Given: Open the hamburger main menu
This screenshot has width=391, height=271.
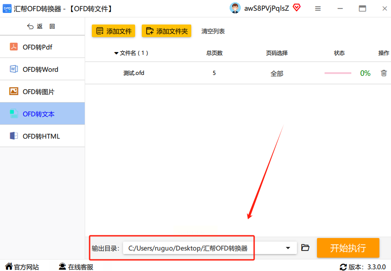Looking at the screenshot, I should pos(318,9).
